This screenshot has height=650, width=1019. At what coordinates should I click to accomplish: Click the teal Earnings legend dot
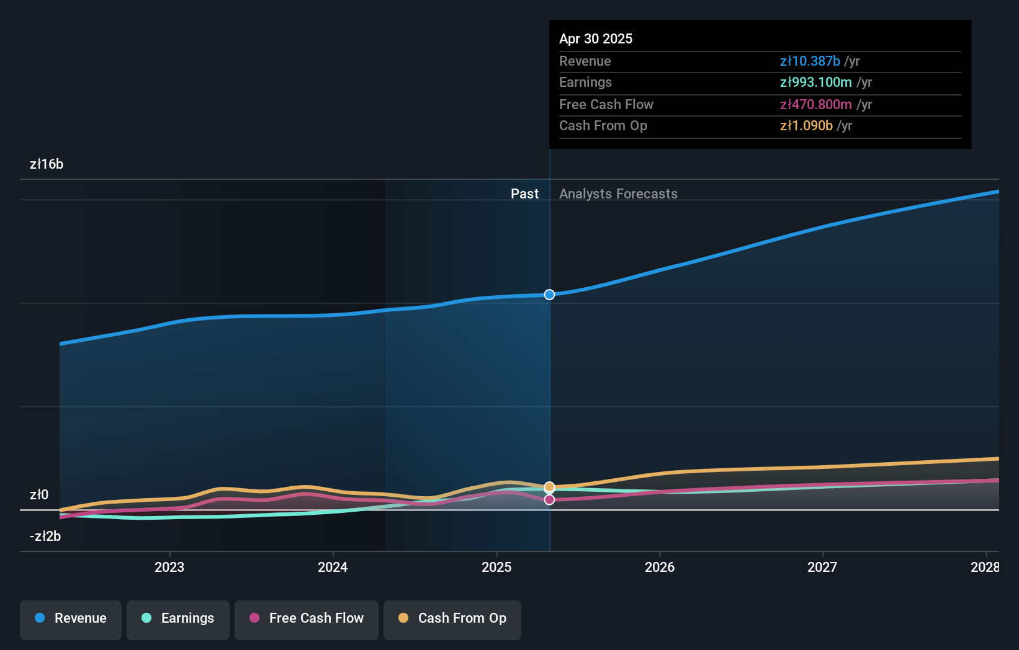pos(145,618)
